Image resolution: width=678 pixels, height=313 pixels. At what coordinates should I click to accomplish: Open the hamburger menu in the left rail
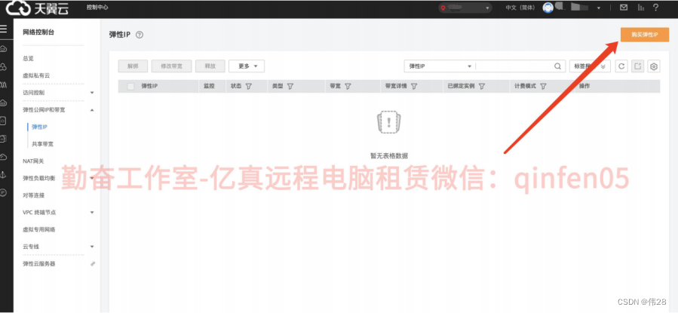(x=4, y=29)
